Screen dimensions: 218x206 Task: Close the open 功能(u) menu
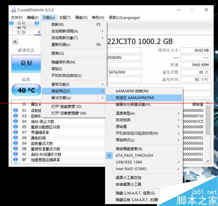[x=49, y=17]
